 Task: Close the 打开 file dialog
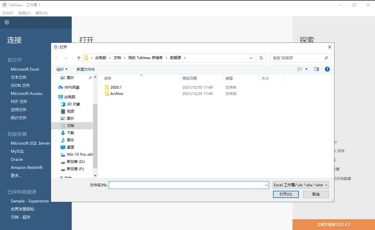[329, 47]
